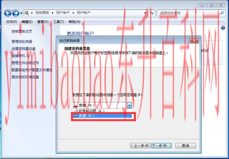The height and width of the screenshot is (159, 229).
Task: Open 控制面板主页 link
Action: coord(22,31)
